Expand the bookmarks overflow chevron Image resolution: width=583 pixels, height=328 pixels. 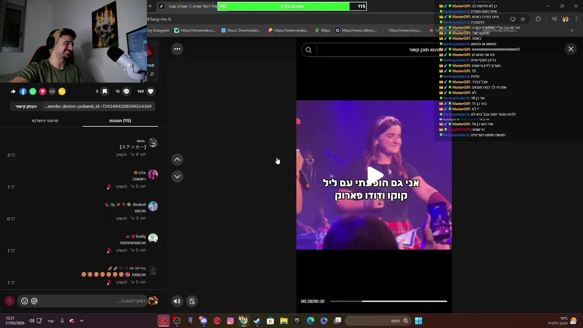coord(572,31)
